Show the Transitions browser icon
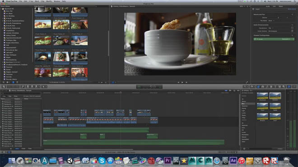298x167 pixels. (x=271, y=86)
